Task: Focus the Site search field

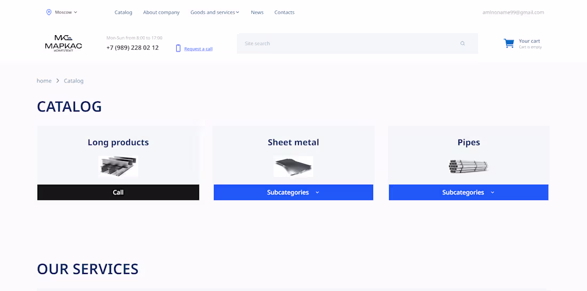Action: click(x=358, y=43)
